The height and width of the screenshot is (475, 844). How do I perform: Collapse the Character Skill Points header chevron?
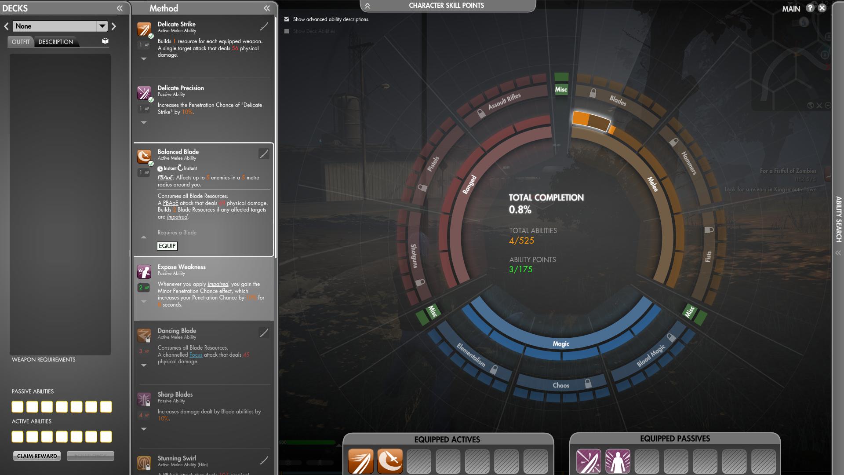[367, 6]
